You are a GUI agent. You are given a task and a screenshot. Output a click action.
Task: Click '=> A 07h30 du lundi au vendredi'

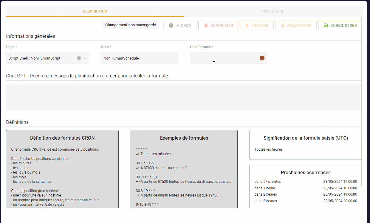[x=161, y=168]
